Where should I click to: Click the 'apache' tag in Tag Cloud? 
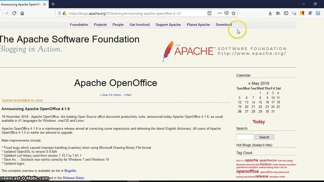click(x=252, y=160)
